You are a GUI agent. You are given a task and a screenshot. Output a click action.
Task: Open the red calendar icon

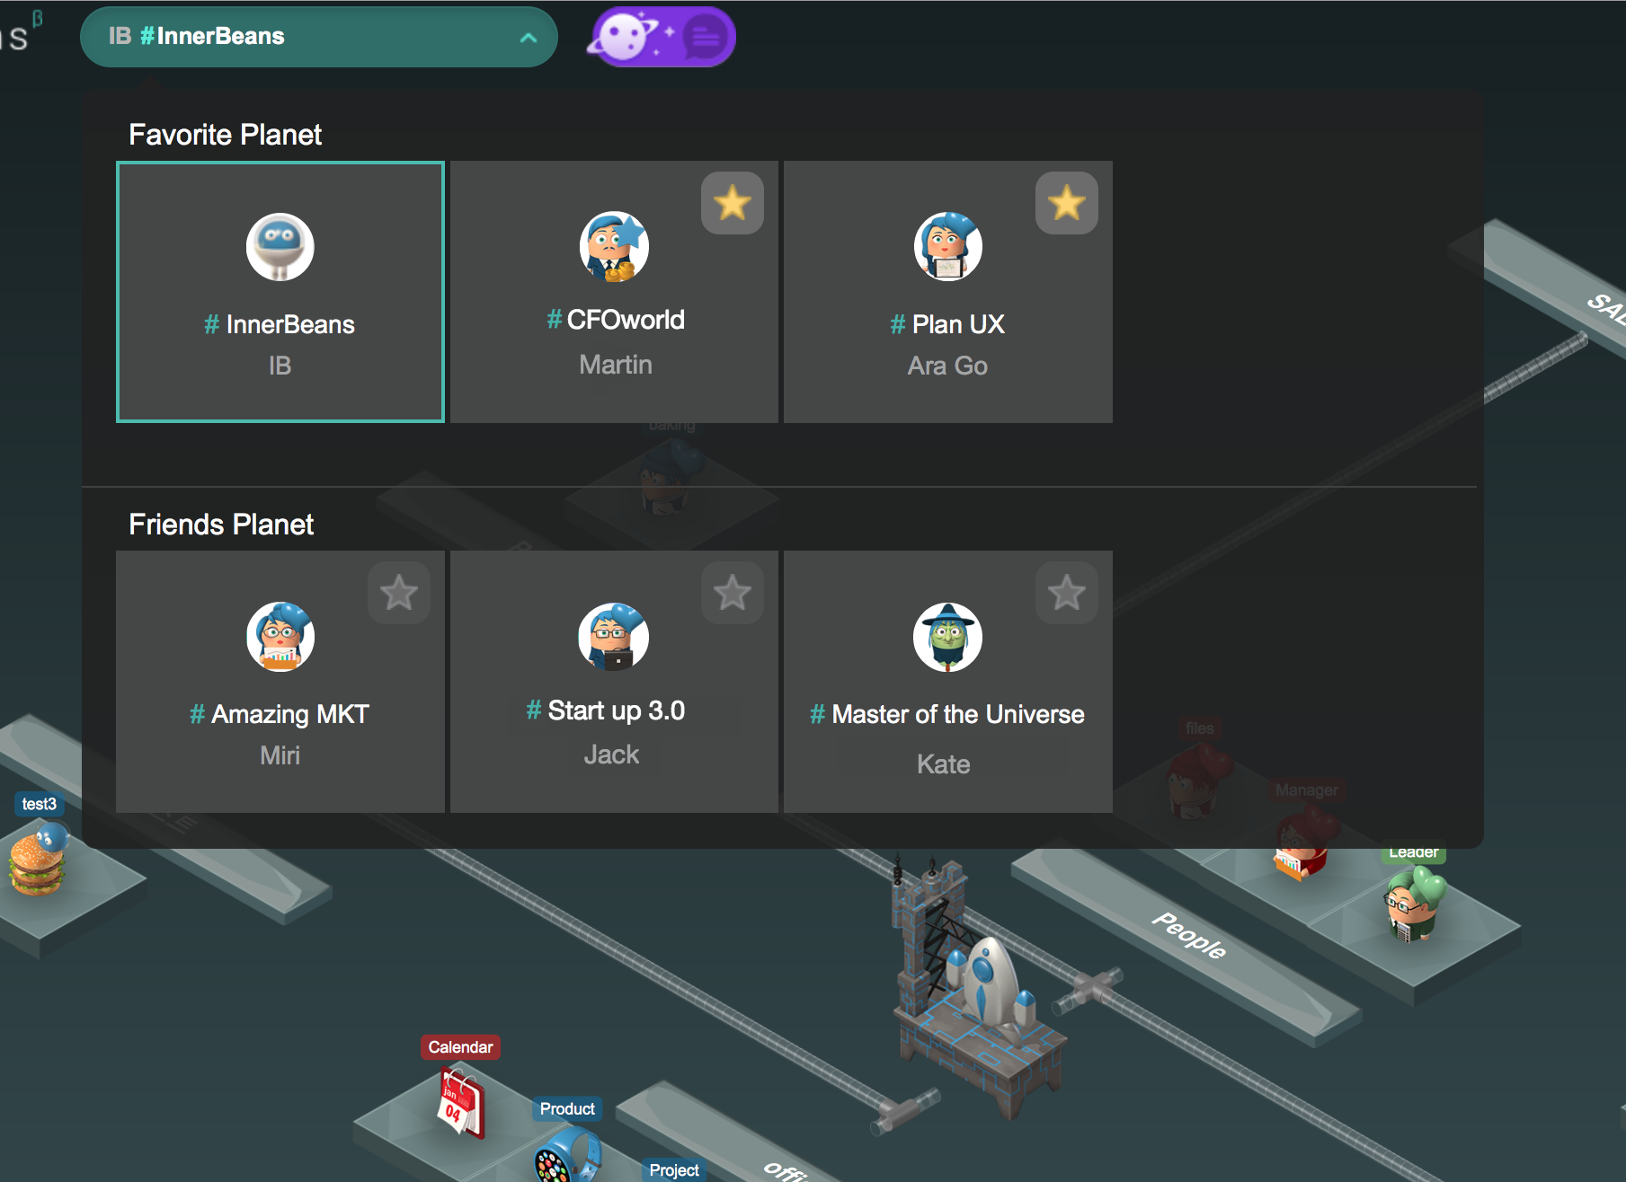tap(462, 1103)
